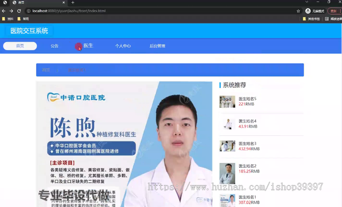Click the 医生姓名2 title text
Image resolution: width=342 pixels, height=207 pixels.
pyautogui.click(x=247, y=166)
